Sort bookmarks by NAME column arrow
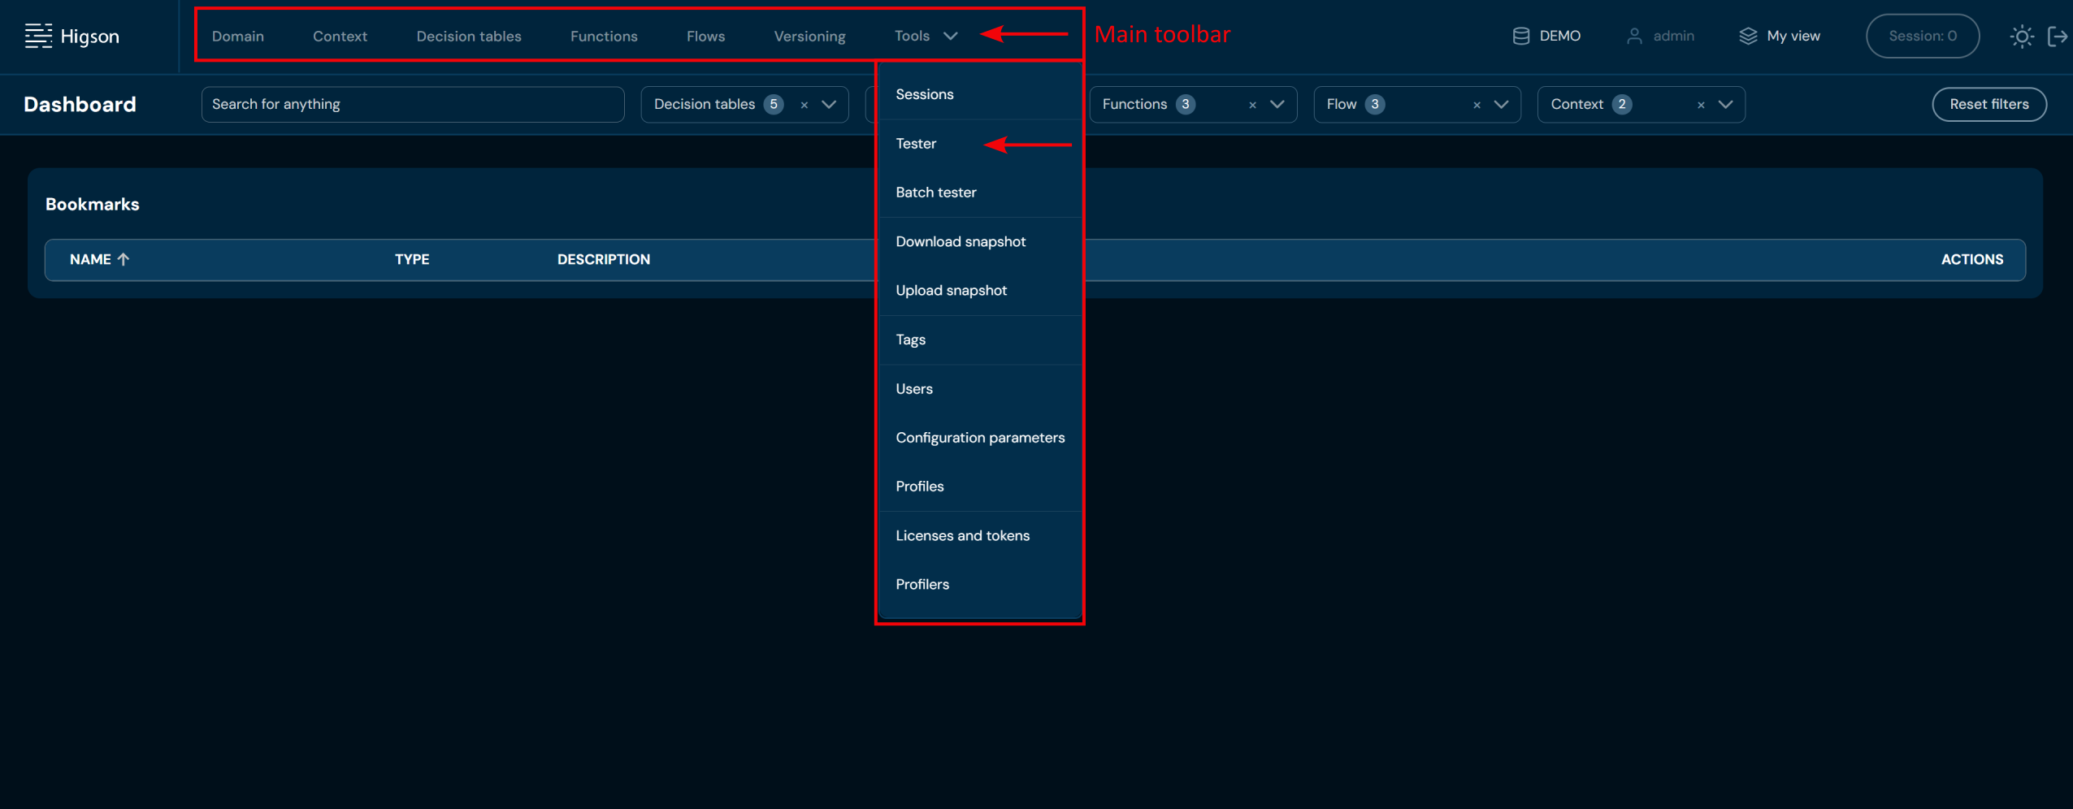Viewport: 2073px width, 809px height. click(x=124, y=259)
